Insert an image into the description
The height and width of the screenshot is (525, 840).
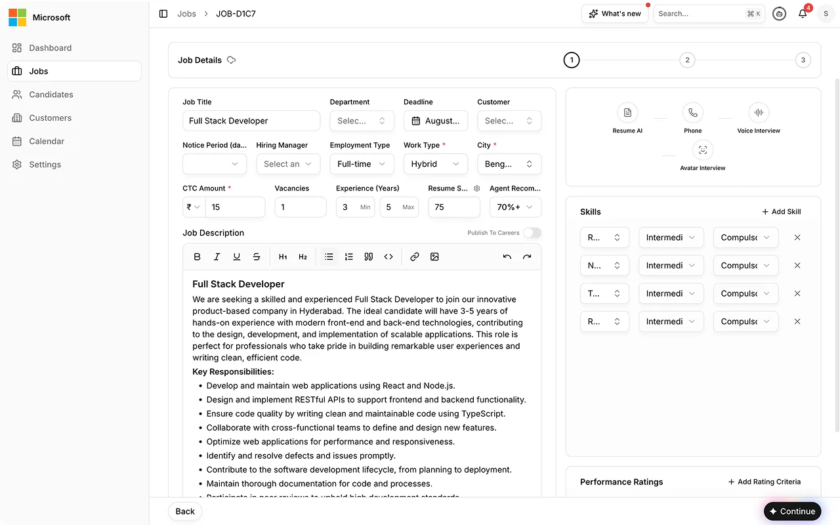(x=434, y=257)
